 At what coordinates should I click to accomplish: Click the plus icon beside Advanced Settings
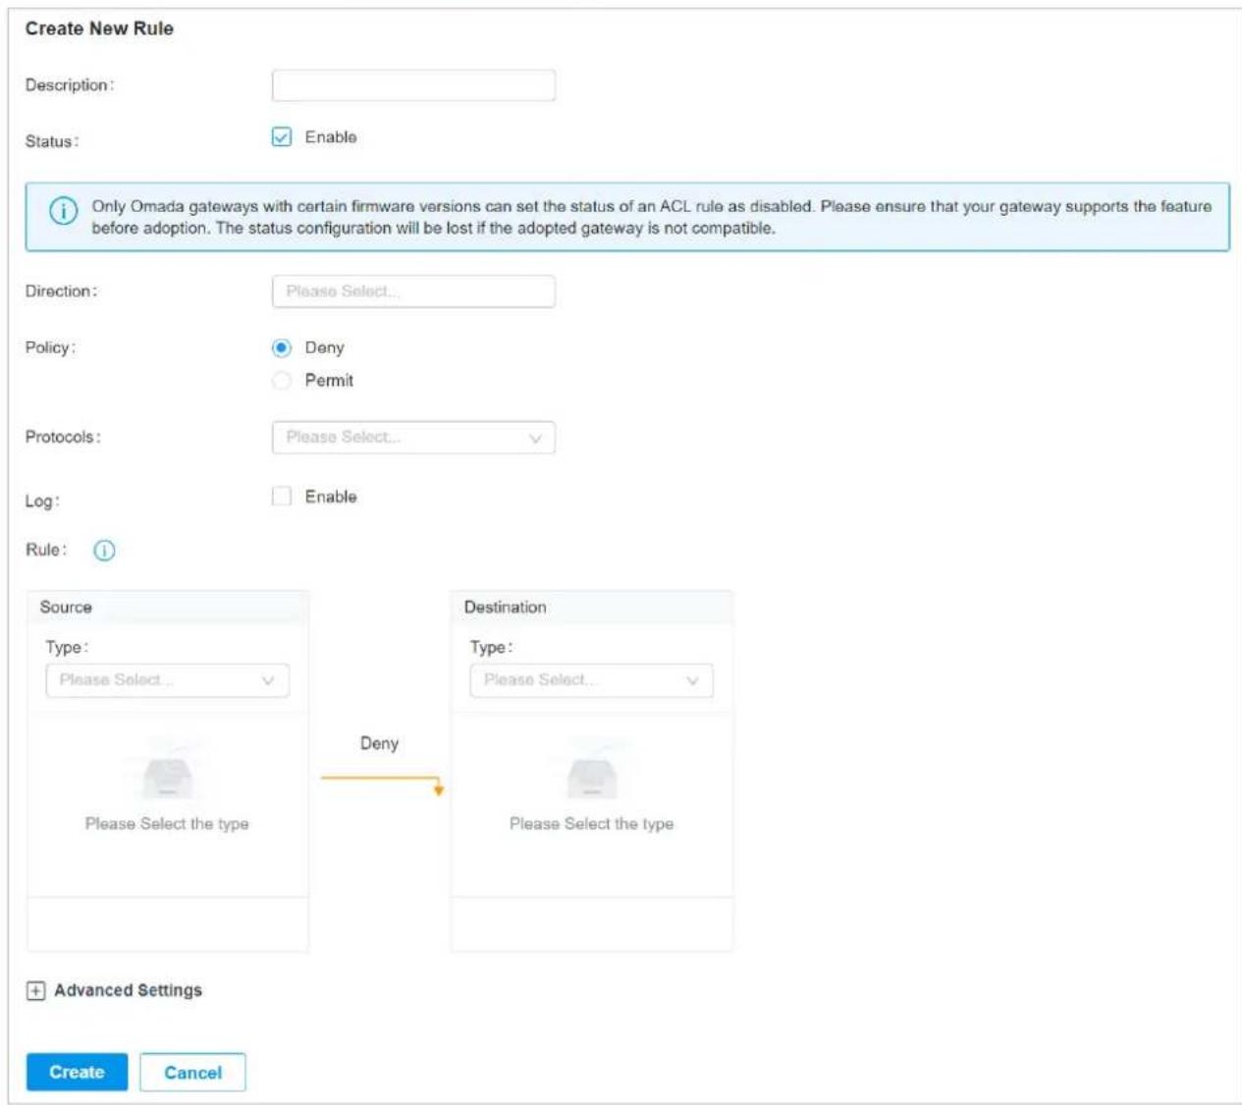[35, 991]
